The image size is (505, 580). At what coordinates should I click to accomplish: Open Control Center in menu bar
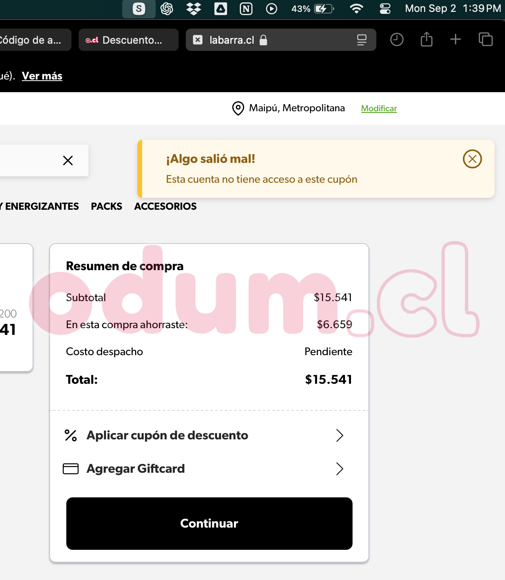tap(385, 9)
